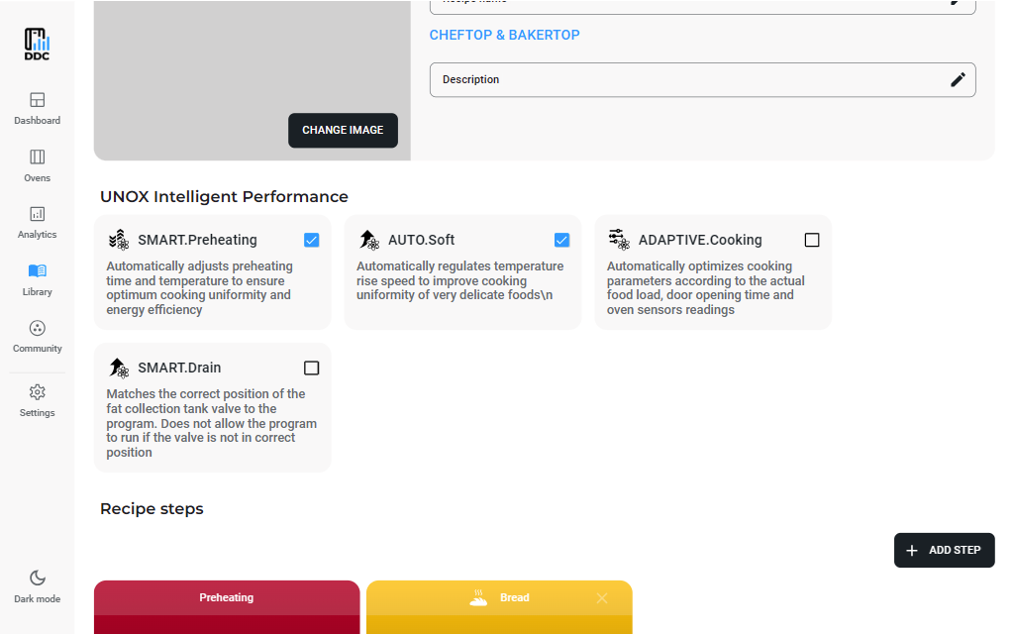This screenshot has width=1014, height=634.
Task: Remove the Bread step with X
Action: [x=602, y=598]
